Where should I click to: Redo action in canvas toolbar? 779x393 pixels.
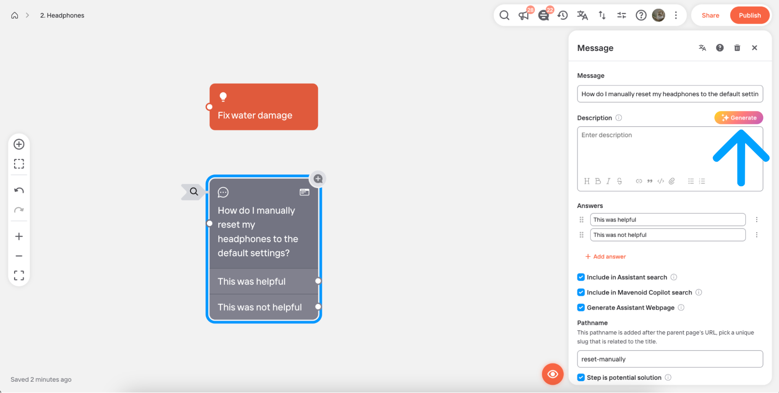click(19, 210)
